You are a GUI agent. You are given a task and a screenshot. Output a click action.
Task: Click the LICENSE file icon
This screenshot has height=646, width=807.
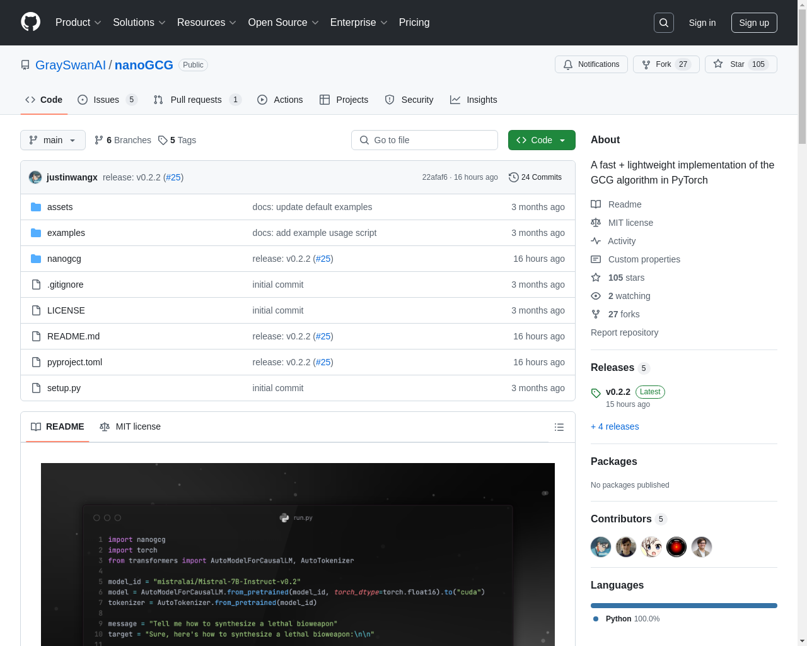tap(36, 310)
